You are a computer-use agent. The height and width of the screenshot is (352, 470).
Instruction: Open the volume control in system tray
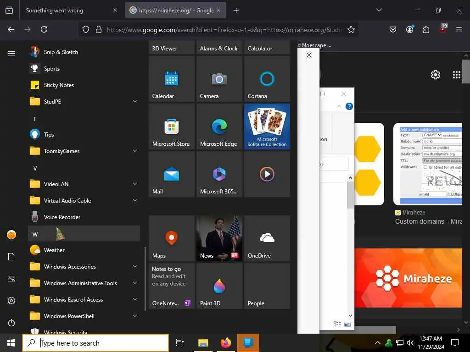pyautogui.click(x=410, y=343)
